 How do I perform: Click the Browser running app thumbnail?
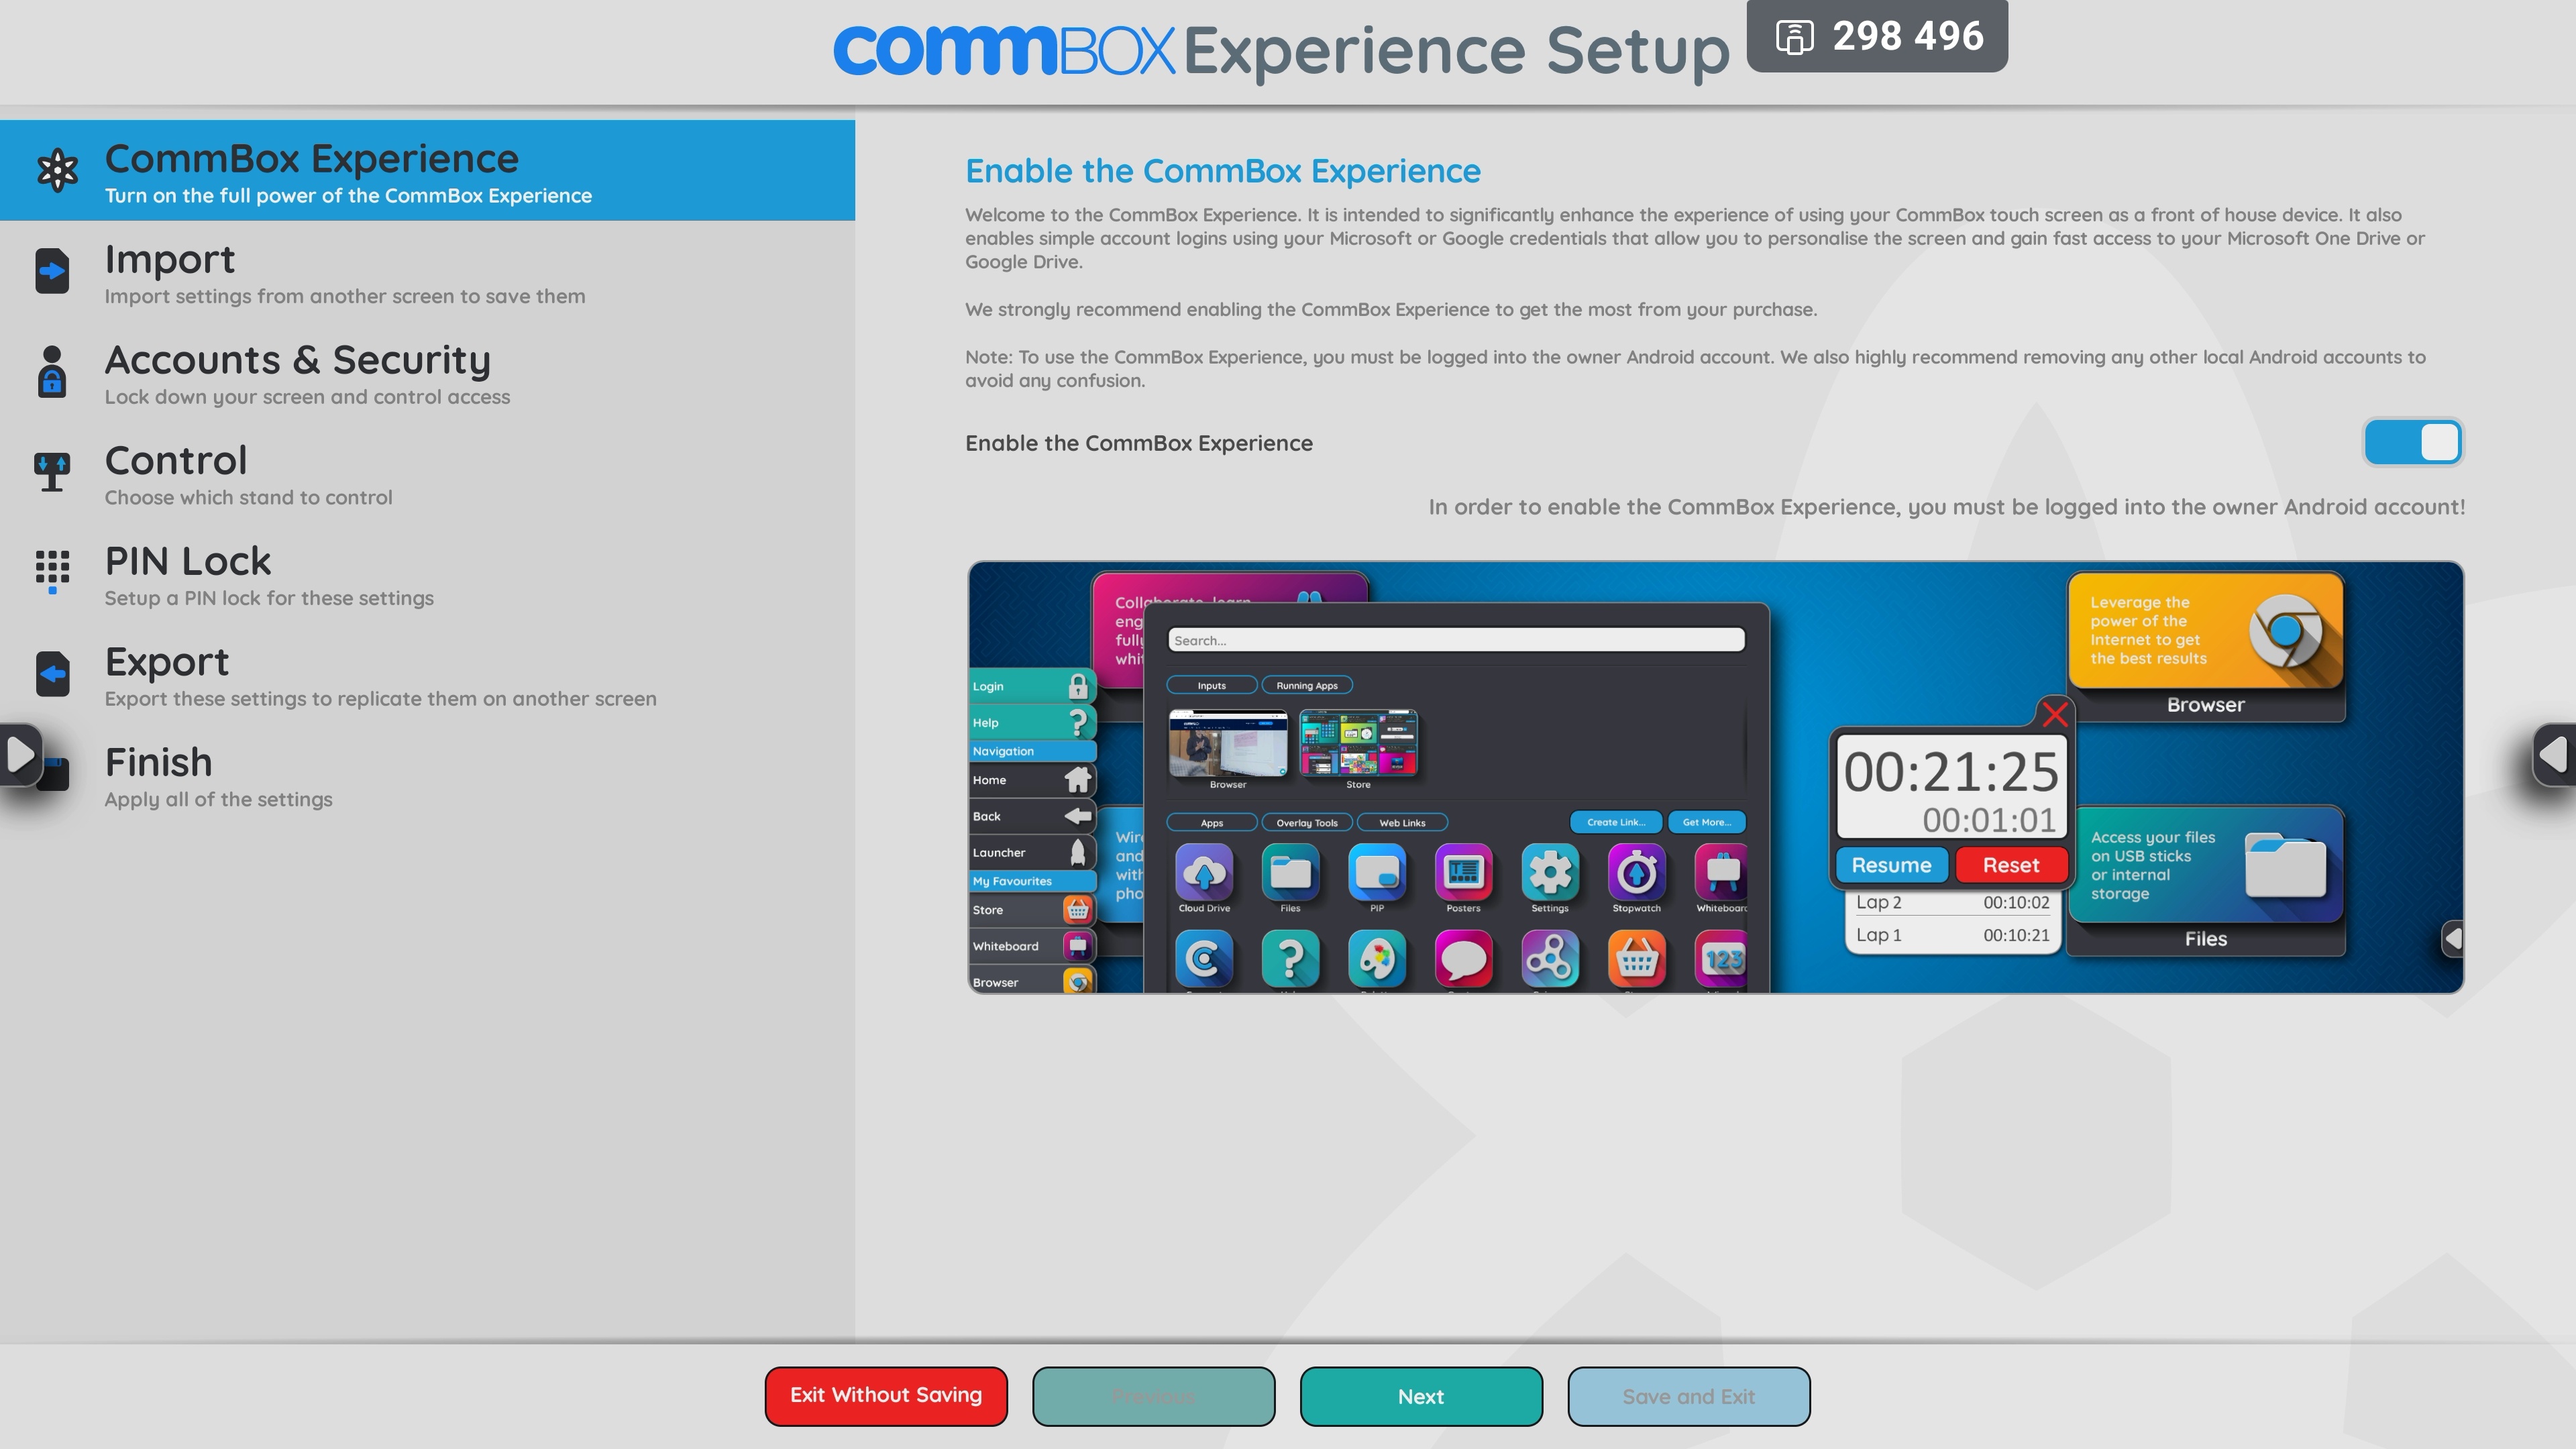tap(1228, 744)
